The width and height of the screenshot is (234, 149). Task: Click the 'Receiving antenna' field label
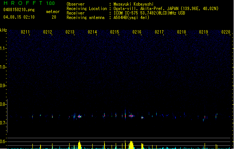point(86,18)
